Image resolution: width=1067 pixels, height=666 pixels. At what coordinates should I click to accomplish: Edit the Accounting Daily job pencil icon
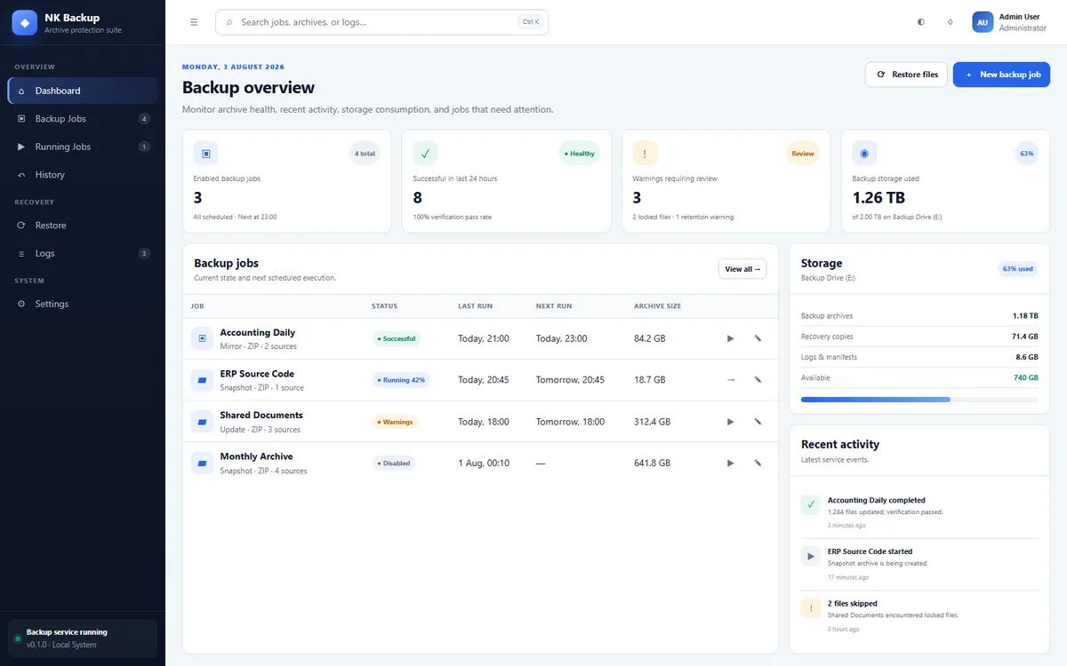(x=758, y=338)
